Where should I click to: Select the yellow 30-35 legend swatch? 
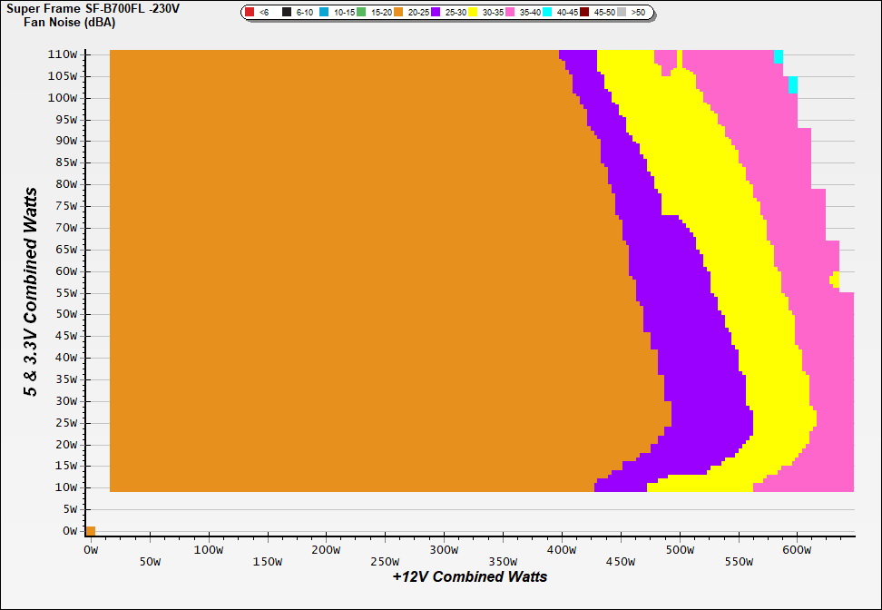[474, 13]
